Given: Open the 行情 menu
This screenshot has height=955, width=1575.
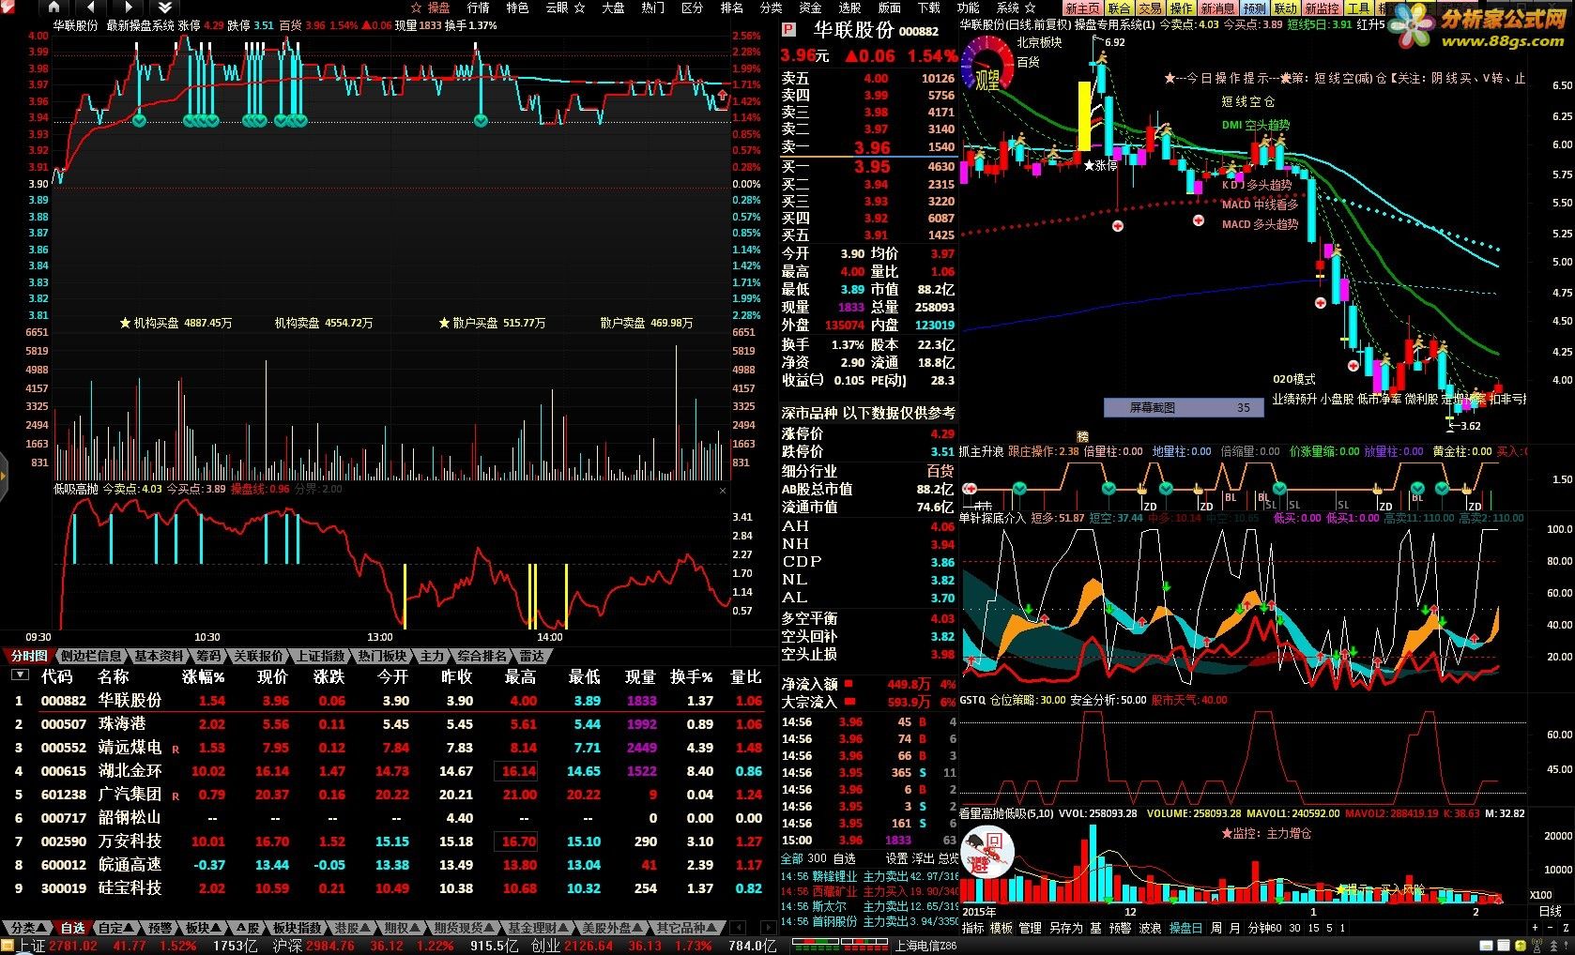Looking at the screenshot, I should tap(478, 8).
